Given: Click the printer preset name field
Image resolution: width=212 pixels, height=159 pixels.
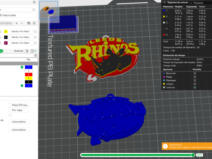Looking at the screenshot, I should click(x=16, y=10).
